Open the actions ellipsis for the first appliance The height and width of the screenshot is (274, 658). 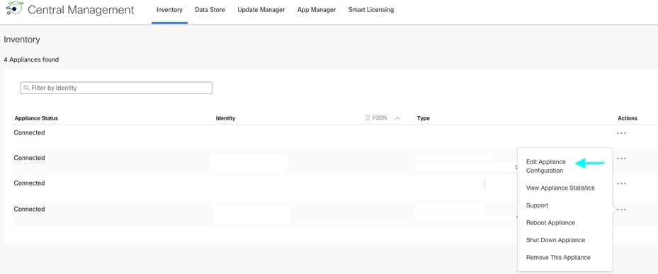coord(621,133)
